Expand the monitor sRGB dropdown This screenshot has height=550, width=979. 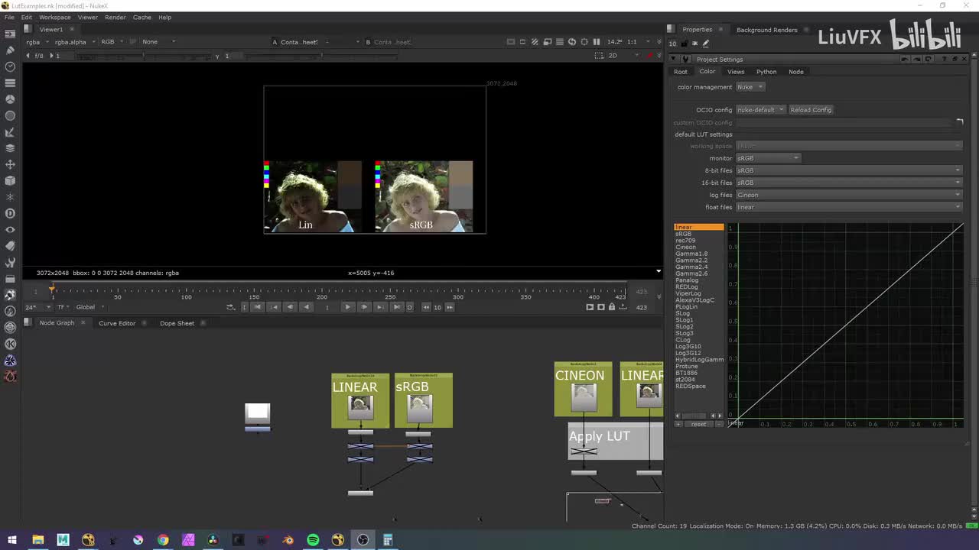tap(768, 158)
